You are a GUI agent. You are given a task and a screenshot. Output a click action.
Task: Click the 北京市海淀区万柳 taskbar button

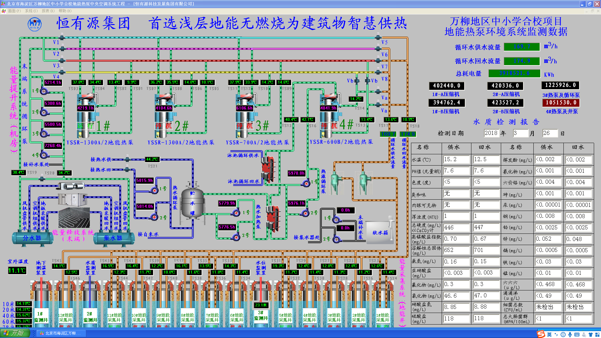(x=61, y=333)
